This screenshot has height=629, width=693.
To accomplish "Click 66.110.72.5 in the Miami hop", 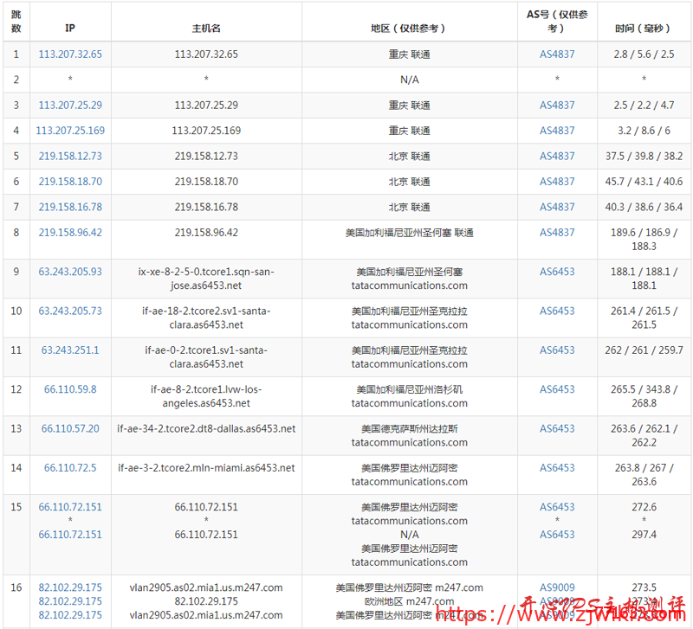I will [69, 468].
